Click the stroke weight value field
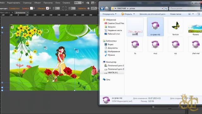Image resolution: width=202 pixels, height=114 pixels. [57, 8]
